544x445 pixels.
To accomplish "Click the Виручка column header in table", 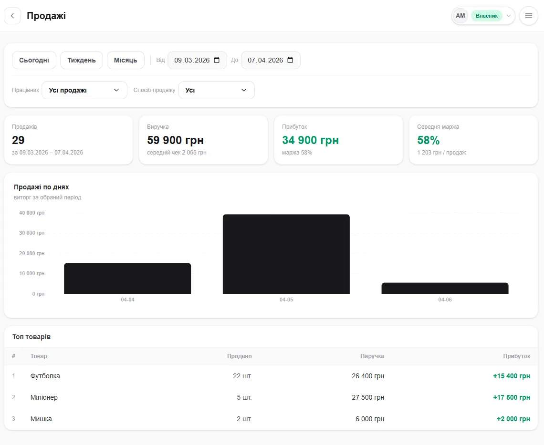I will coord(372,356).
